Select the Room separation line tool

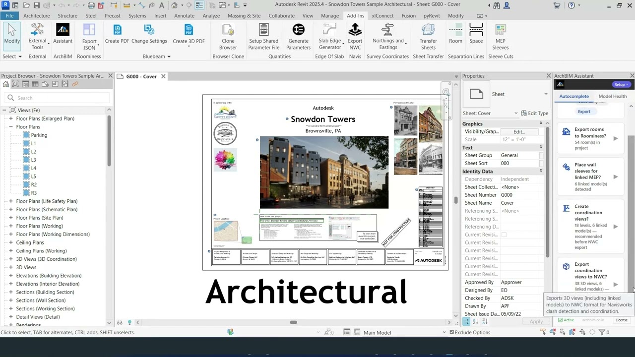pyautogui.click(x=455, y=34)
